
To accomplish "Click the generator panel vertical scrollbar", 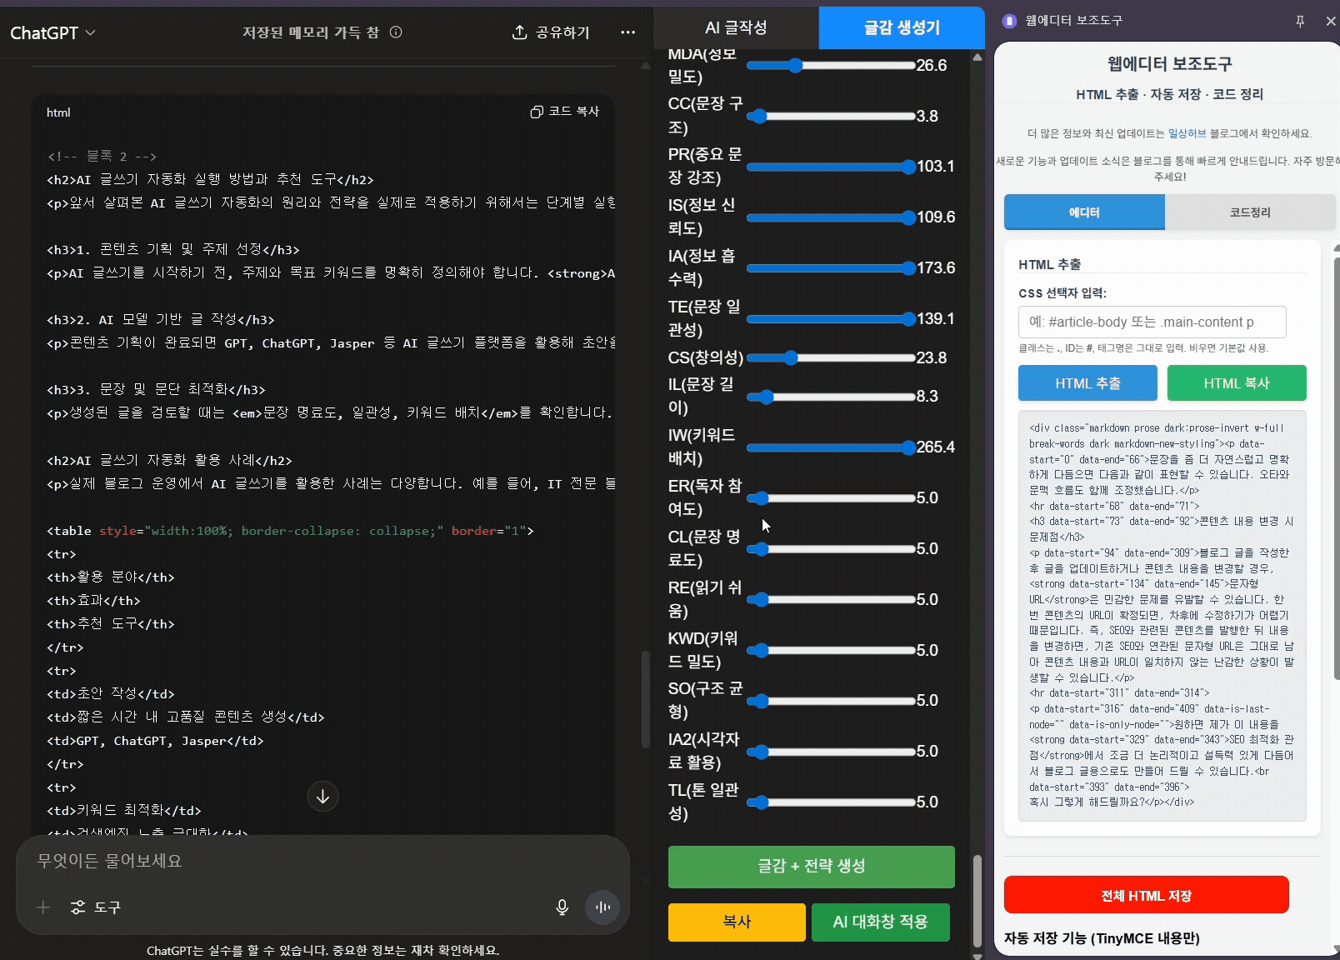I will pos(977,900).
